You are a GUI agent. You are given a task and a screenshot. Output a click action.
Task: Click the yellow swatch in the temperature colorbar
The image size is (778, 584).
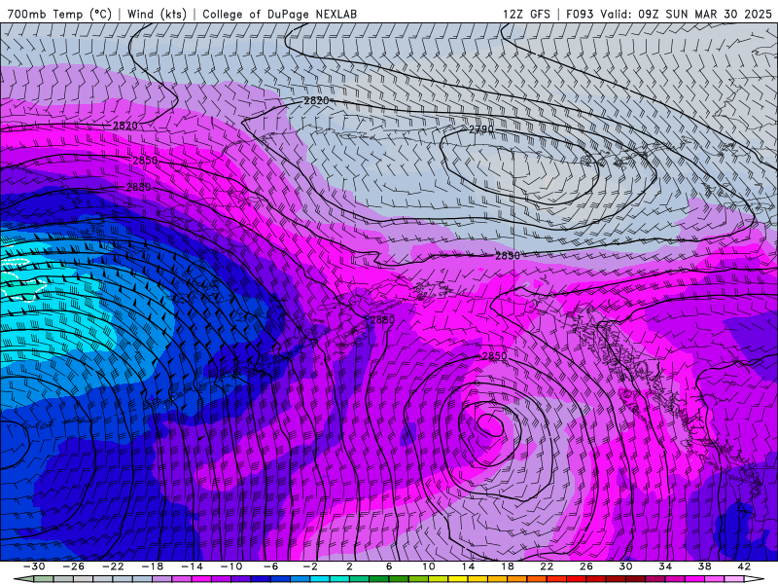click(x=458, y=578)
